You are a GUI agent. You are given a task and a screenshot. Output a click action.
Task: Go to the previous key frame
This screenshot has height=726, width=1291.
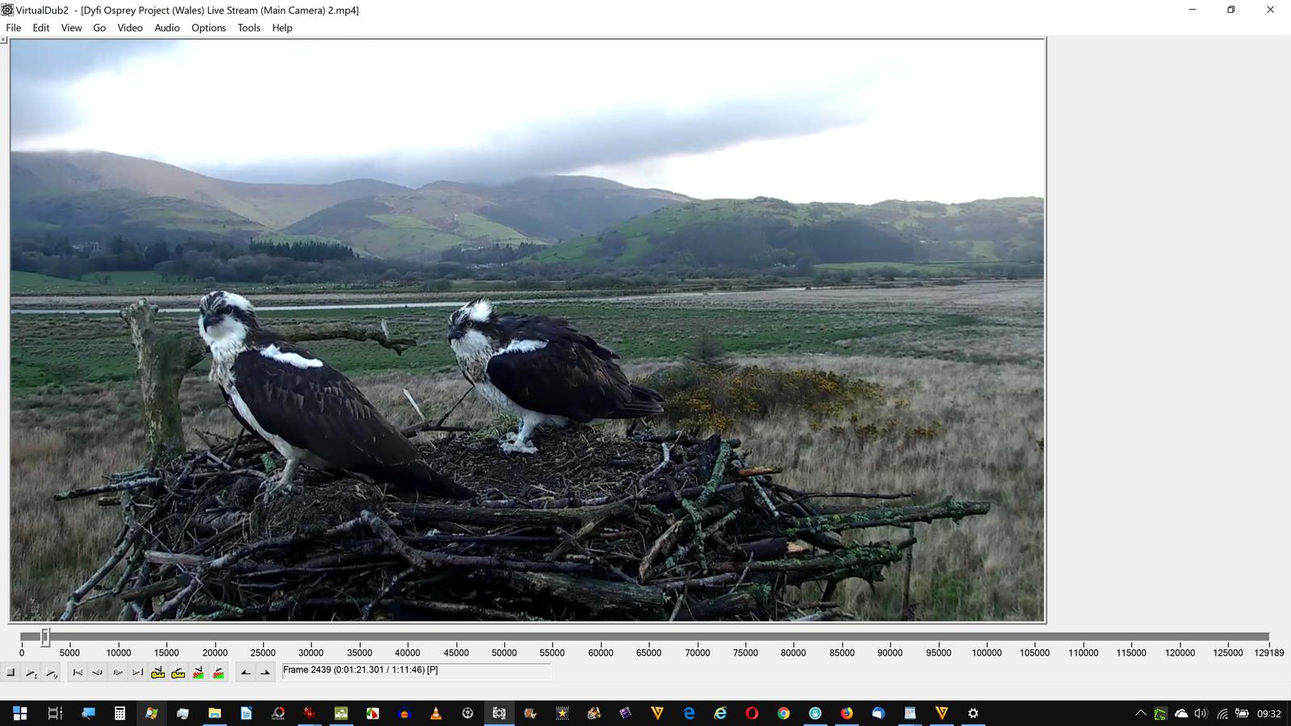[158, 672]
